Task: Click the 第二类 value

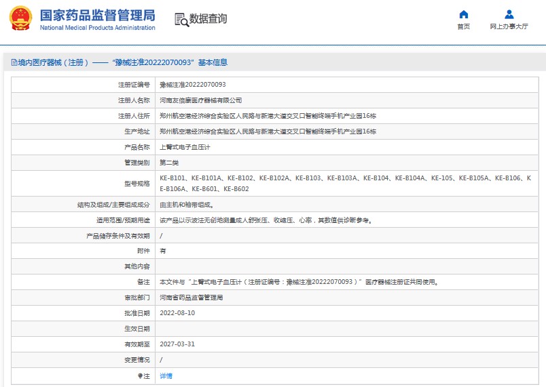Action: click(169, 163)
